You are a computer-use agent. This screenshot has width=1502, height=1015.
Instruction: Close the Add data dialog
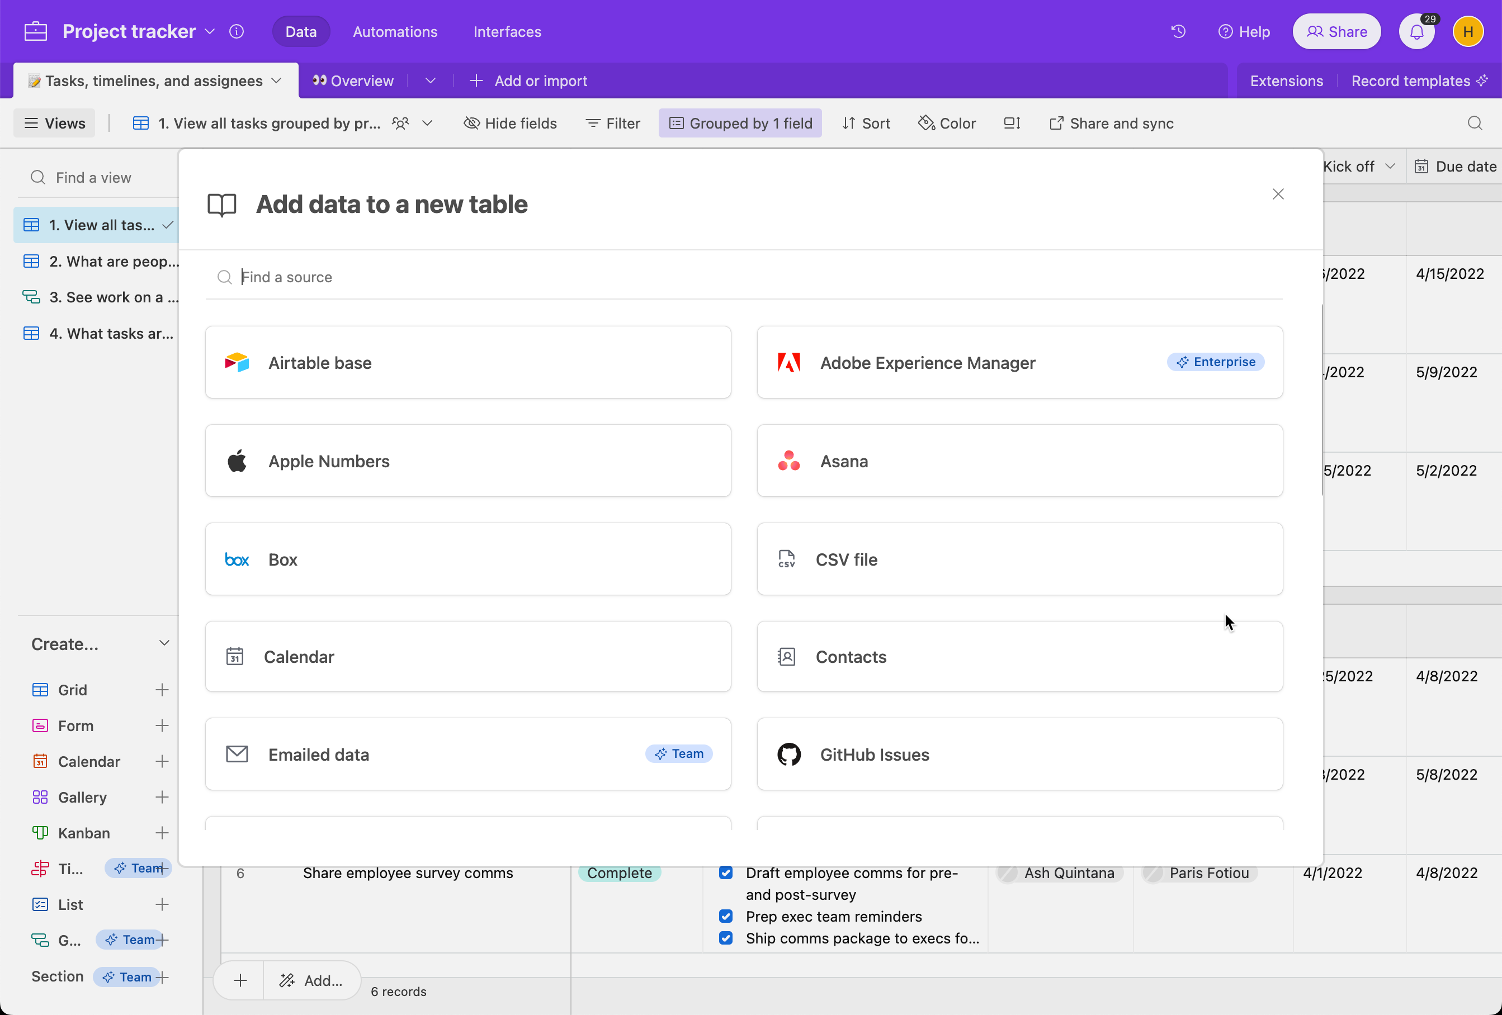(x=1278, y=194)
